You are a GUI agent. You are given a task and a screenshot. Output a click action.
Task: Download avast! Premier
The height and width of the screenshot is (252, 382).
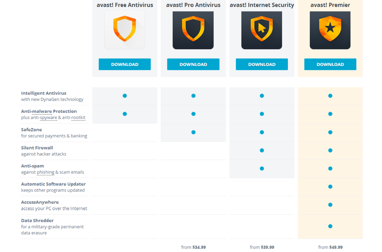330,64
